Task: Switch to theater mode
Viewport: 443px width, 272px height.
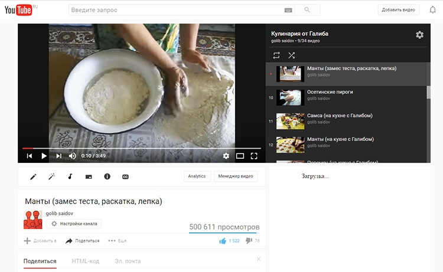Action: 240,156
